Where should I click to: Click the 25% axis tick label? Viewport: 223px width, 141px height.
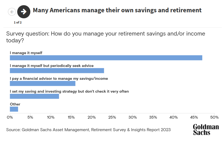tap(112, 117)
